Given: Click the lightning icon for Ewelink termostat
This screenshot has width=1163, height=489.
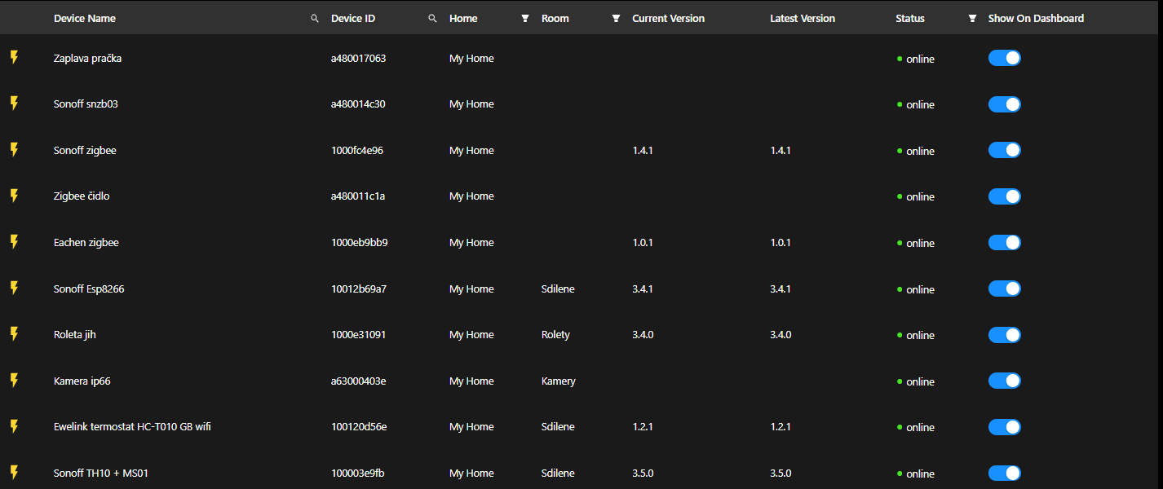Looking at the screenshot, I should [x=14, y=426].
